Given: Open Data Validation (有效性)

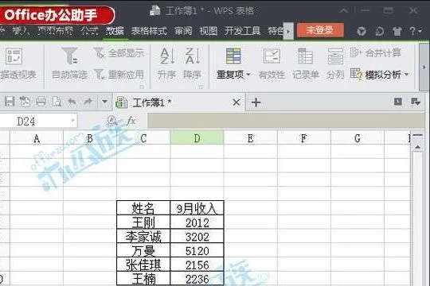Looking at the screenshot, I should pyautogui.click(x=272, y=63).
